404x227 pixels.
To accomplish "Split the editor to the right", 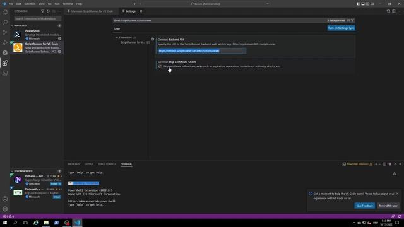I will 394,11.
